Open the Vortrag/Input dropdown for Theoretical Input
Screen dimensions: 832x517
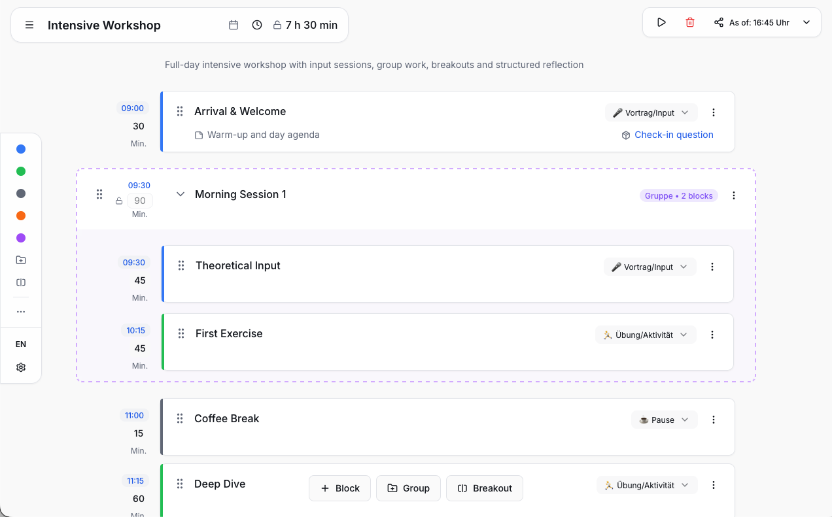pos(650,267)
